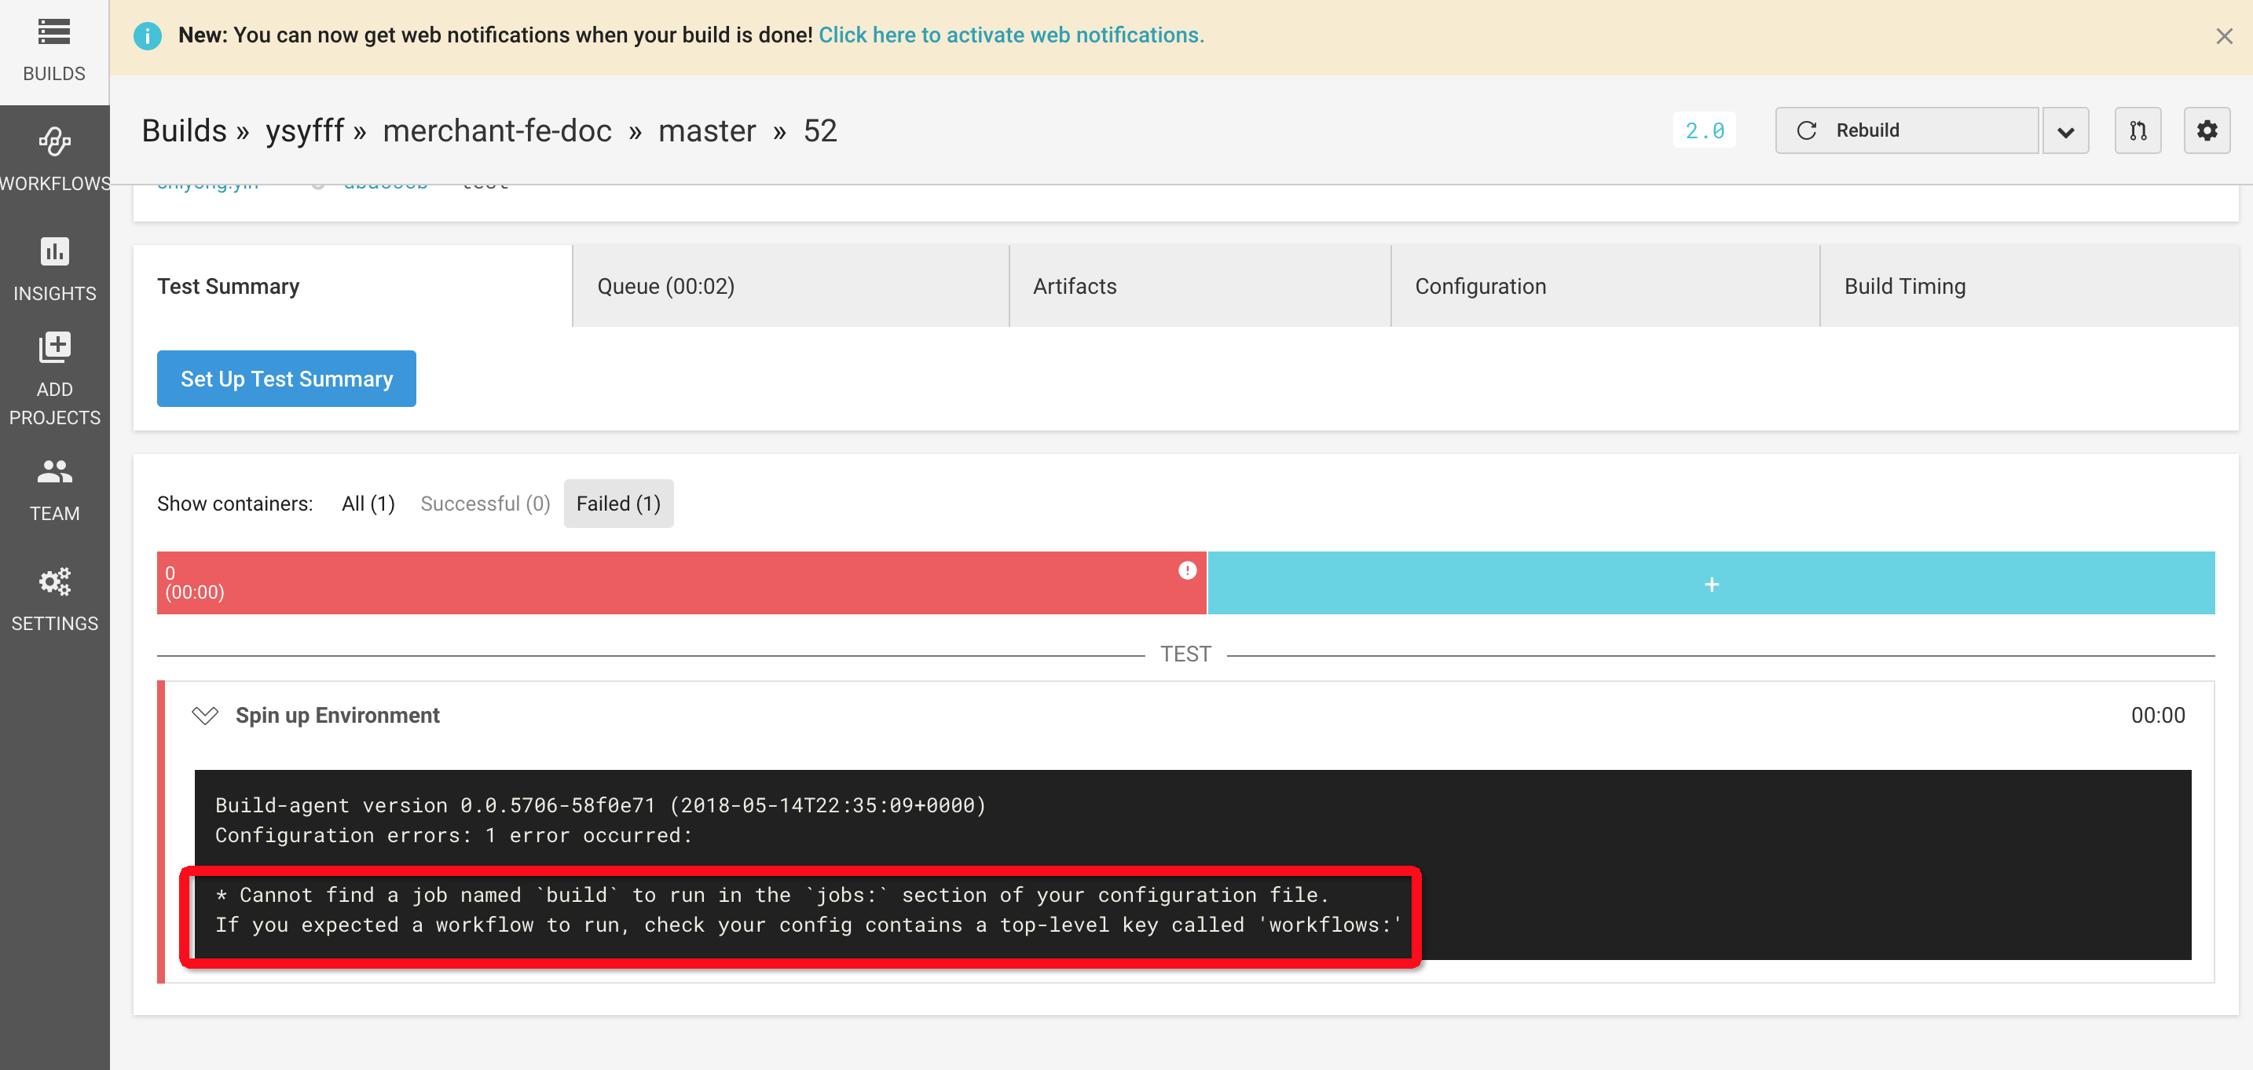
Task: Switch to the Artifacts tab
Action: 1074,285
